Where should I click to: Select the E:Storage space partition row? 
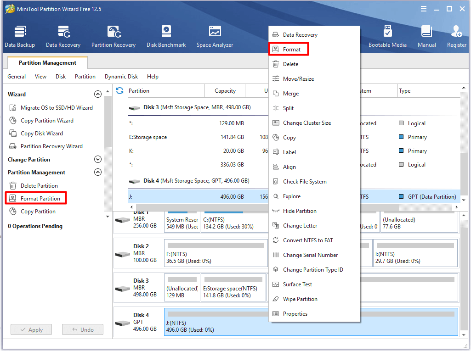[198, 137]
